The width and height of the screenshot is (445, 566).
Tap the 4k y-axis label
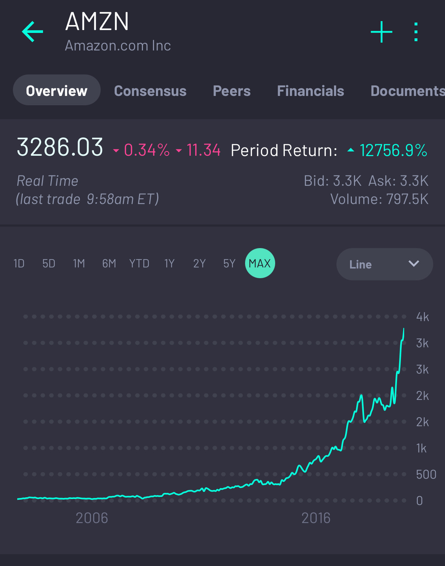tap(422, 317)
